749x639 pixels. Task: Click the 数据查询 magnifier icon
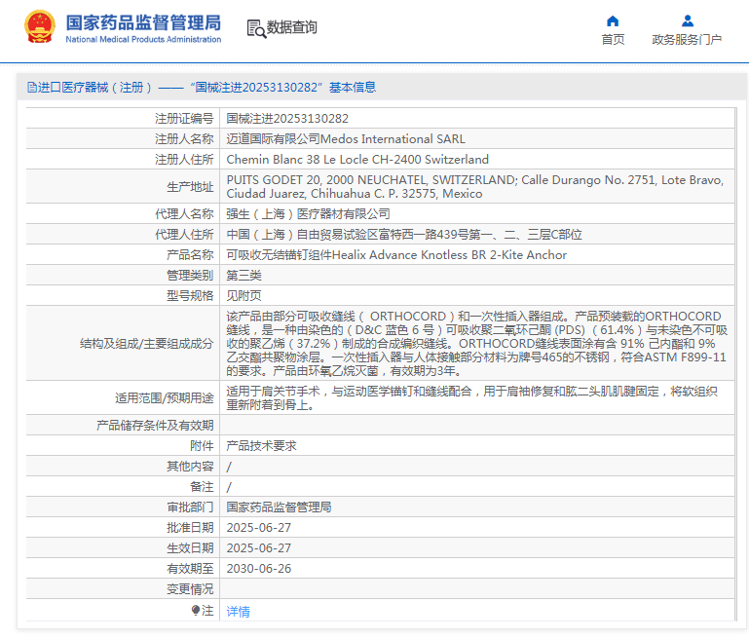coord(256,28)
